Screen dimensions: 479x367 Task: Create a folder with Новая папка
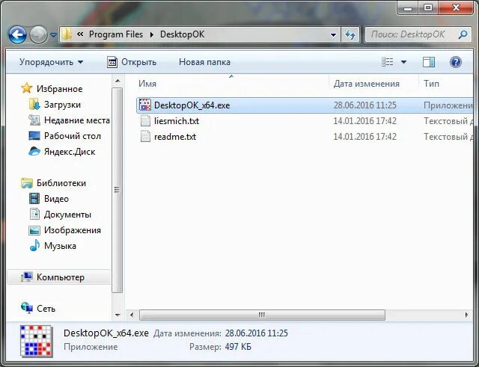[204, 62]
